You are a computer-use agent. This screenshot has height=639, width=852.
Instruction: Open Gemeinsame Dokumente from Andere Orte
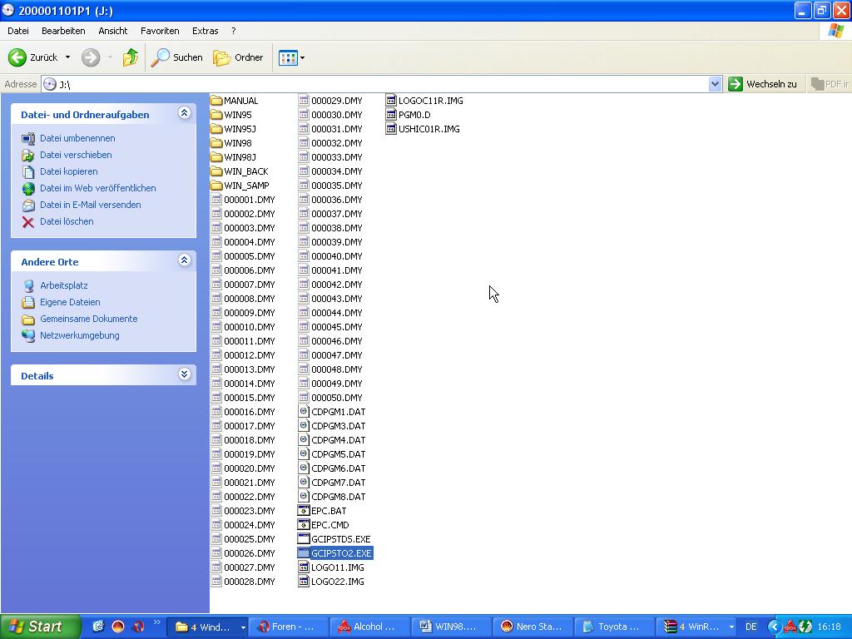click(x=88, y=319)
